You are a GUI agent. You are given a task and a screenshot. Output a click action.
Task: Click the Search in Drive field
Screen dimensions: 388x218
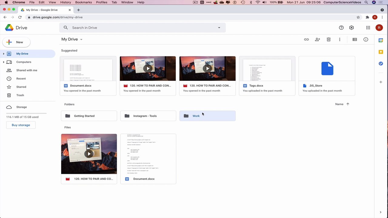pyautogui.click(x=142, y=28)
